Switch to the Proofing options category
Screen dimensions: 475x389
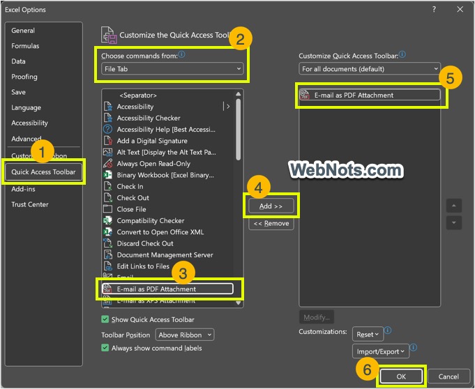click(x=24, y=77)
